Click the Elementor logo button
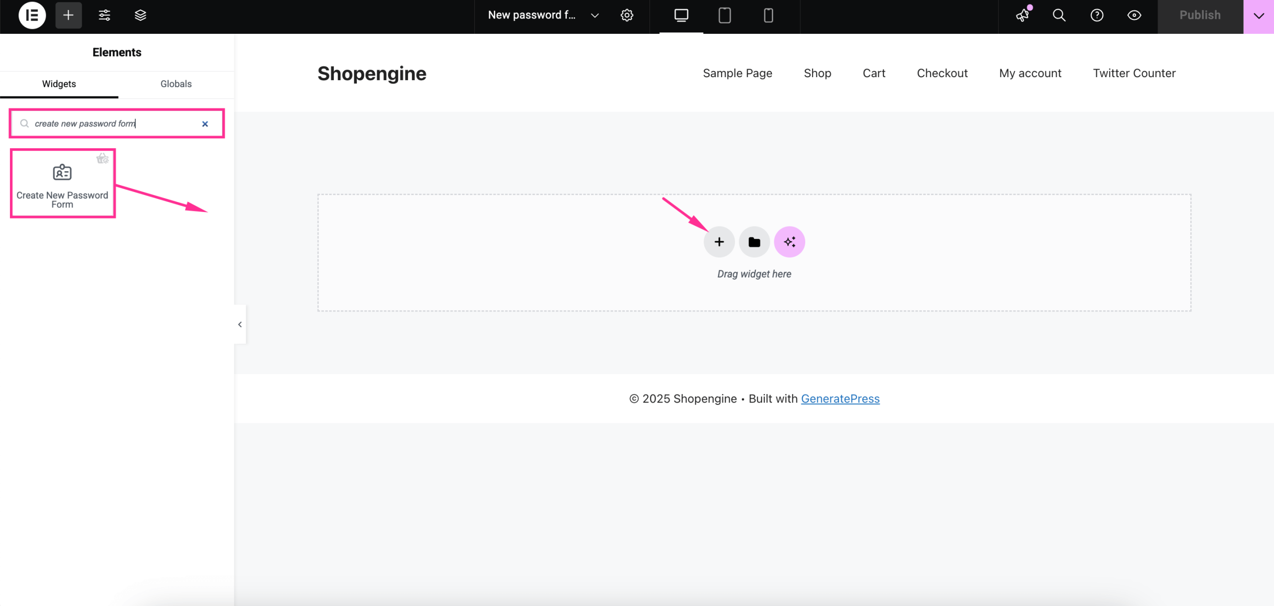This screenshot has width=1274, height=606. [x=32, y=15]
